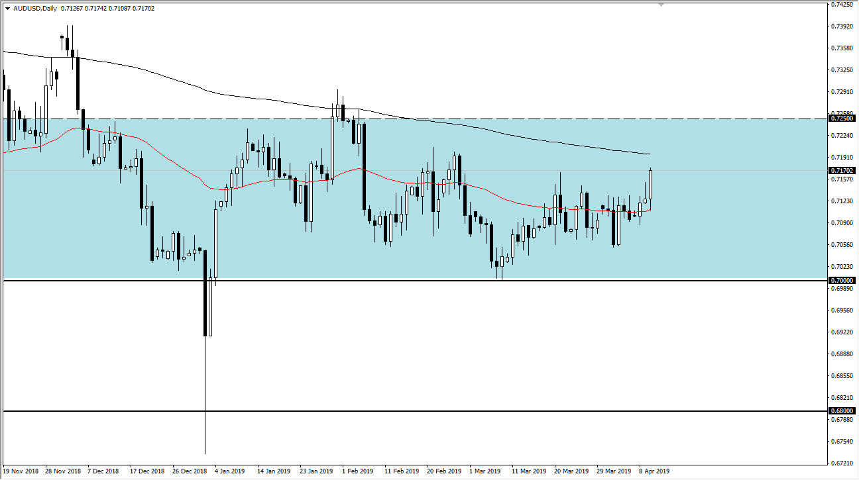Viewport: 859px width, 480px height.
Task: Click the long-wick flash crash candle near 4 Jan
Action: click(x=205, y=298)
